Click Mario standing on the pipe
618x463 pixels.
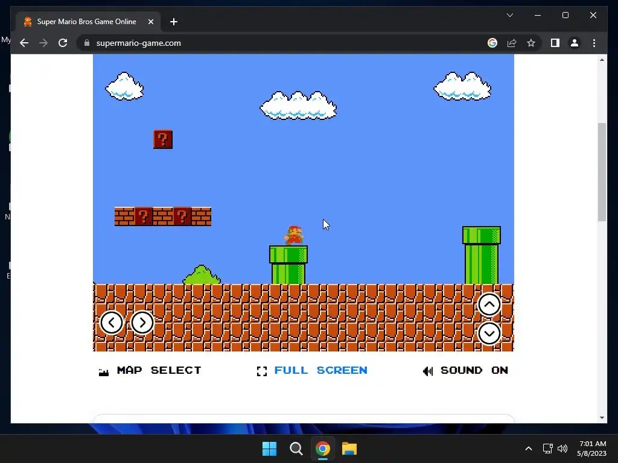click(294, 235)
